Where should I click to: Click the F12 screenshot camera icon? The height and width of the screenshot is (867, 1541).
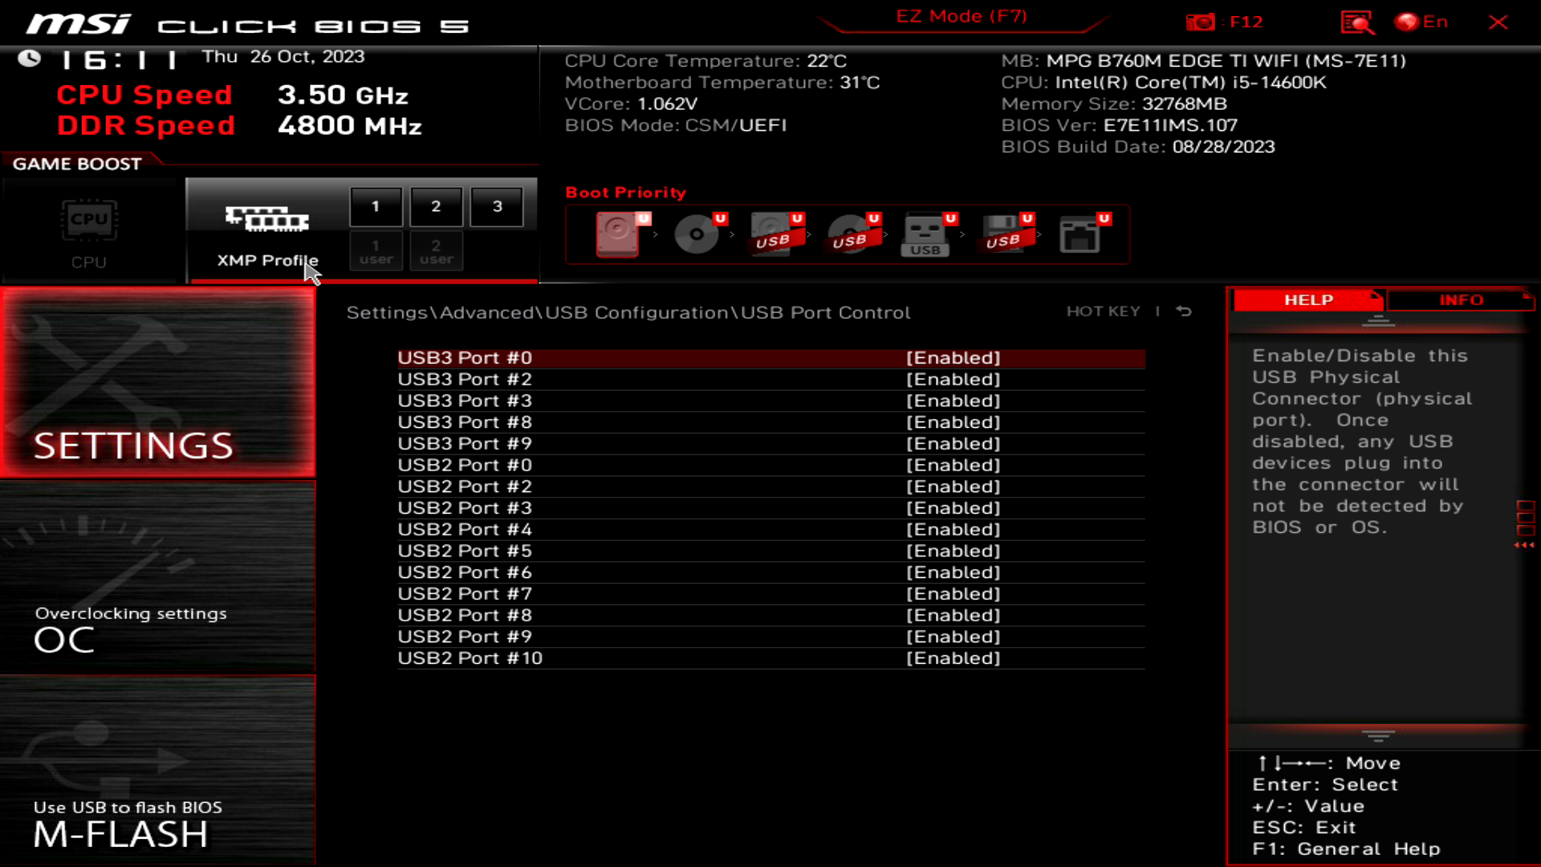(x=1201, y=22)
